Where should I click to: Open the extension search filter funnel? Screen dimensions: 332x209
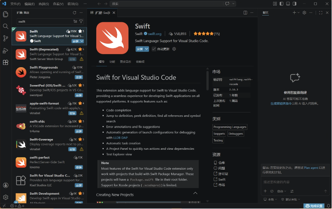pyautogui.click(x=81, y=21)
